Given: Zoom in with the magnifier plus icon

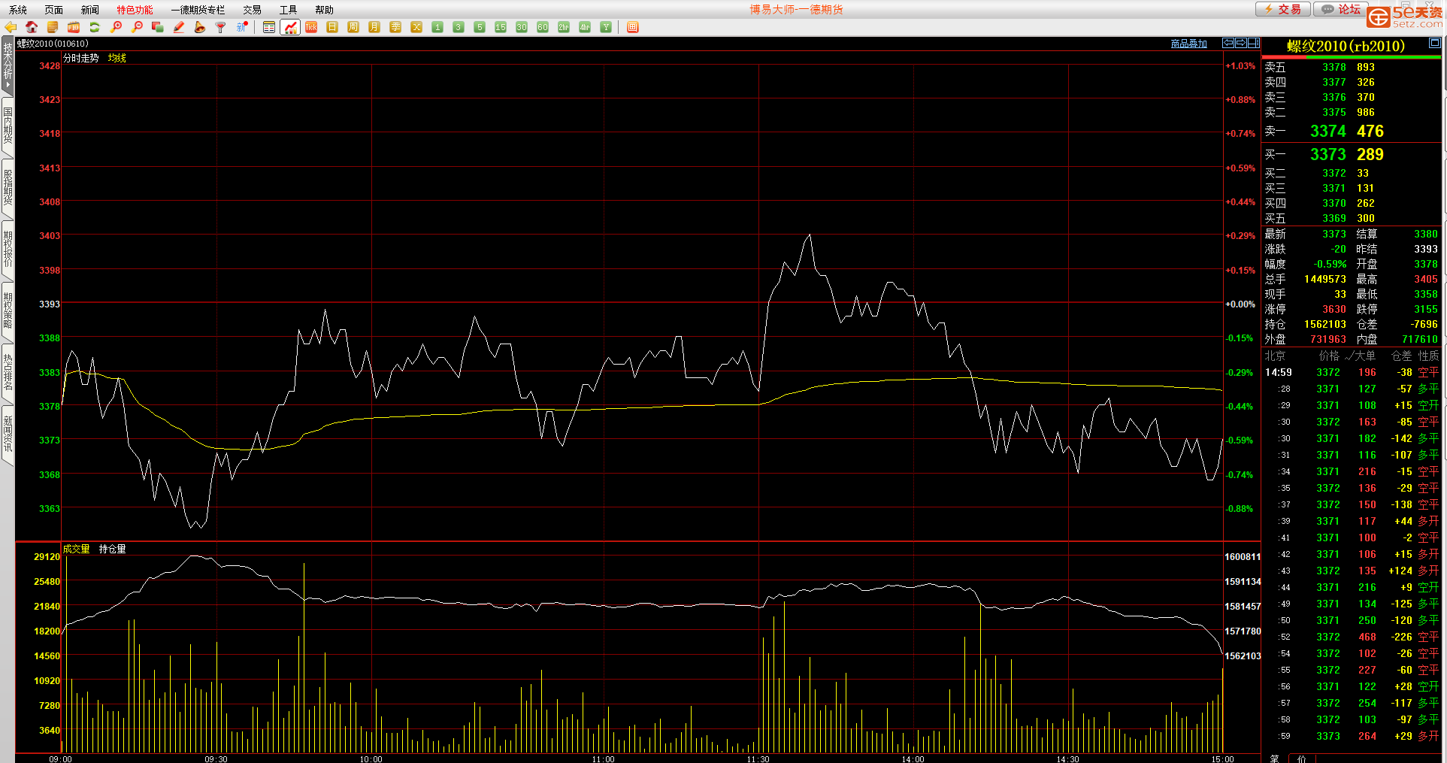Looking at the screenshot, I should pyautogui.click(x=116, y=27).
